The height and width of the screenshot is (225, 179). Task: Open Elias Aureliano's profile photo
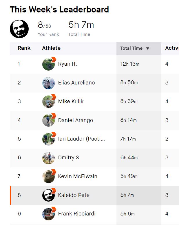(x=49, y=83)
